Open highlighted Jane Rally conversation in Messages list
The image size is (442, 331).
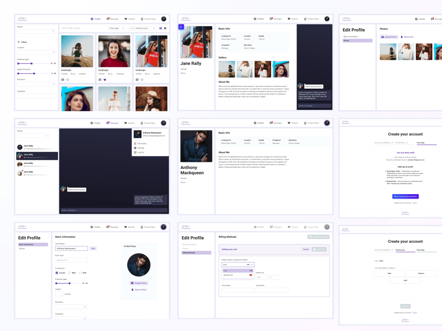pyautogui.click(x=37, y=156)
